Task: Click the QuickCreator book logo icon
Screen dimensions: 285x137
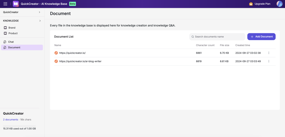Action: (x=16, y=4)
